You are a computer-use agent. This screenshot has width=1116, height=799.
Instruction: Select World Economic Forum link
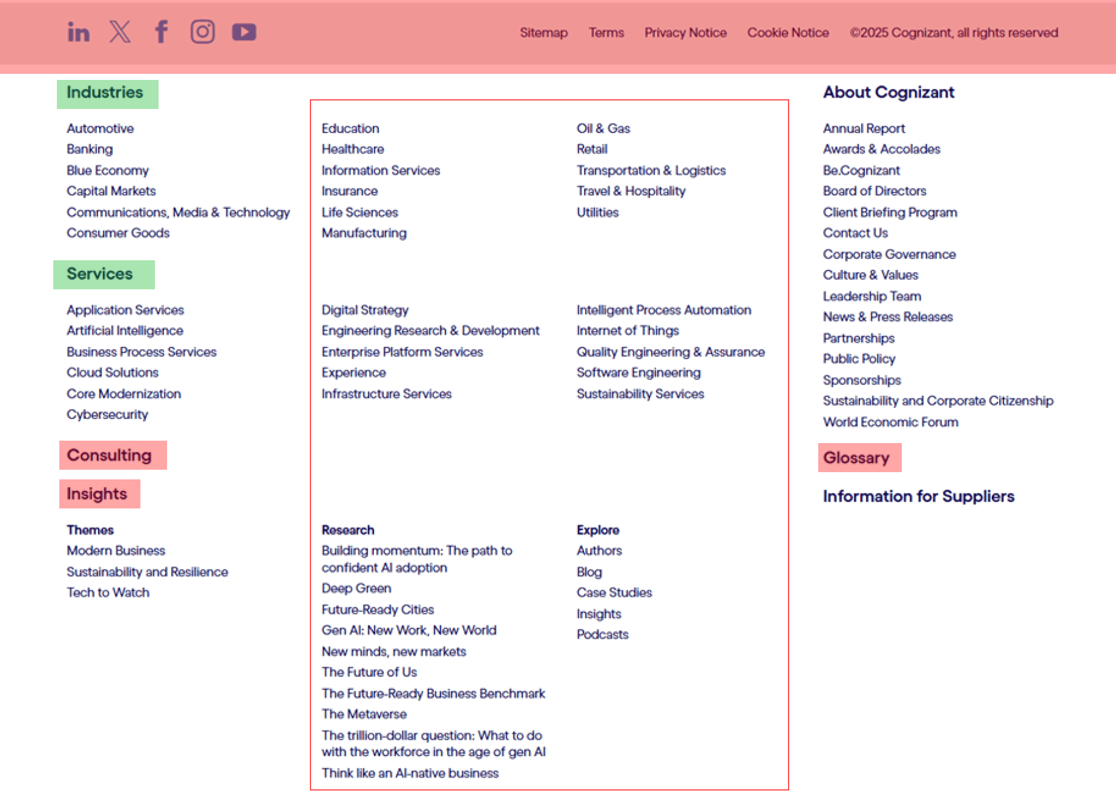point(890,423)
